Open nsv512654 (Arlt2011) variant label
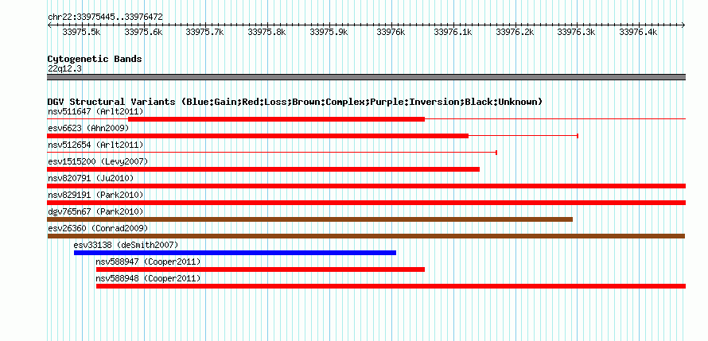708x341 pixels. pyautogui.click(x=95, y=145)
